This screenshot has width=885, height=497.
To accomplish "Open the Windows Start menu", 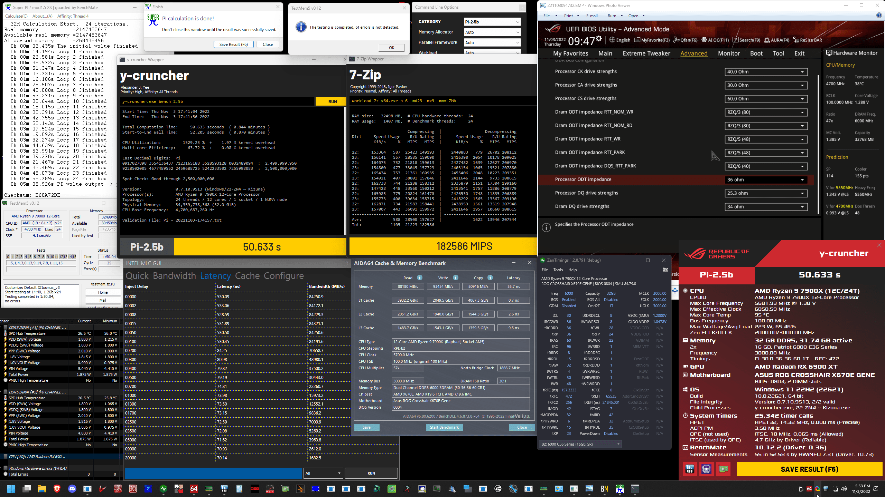I will (11, 489).
